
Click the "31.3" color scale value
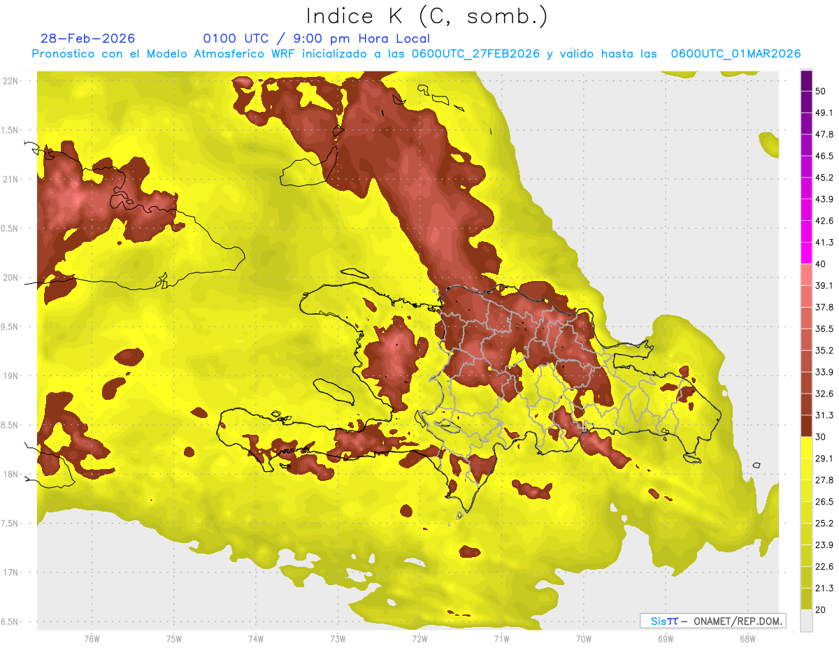tap(824, 415)
